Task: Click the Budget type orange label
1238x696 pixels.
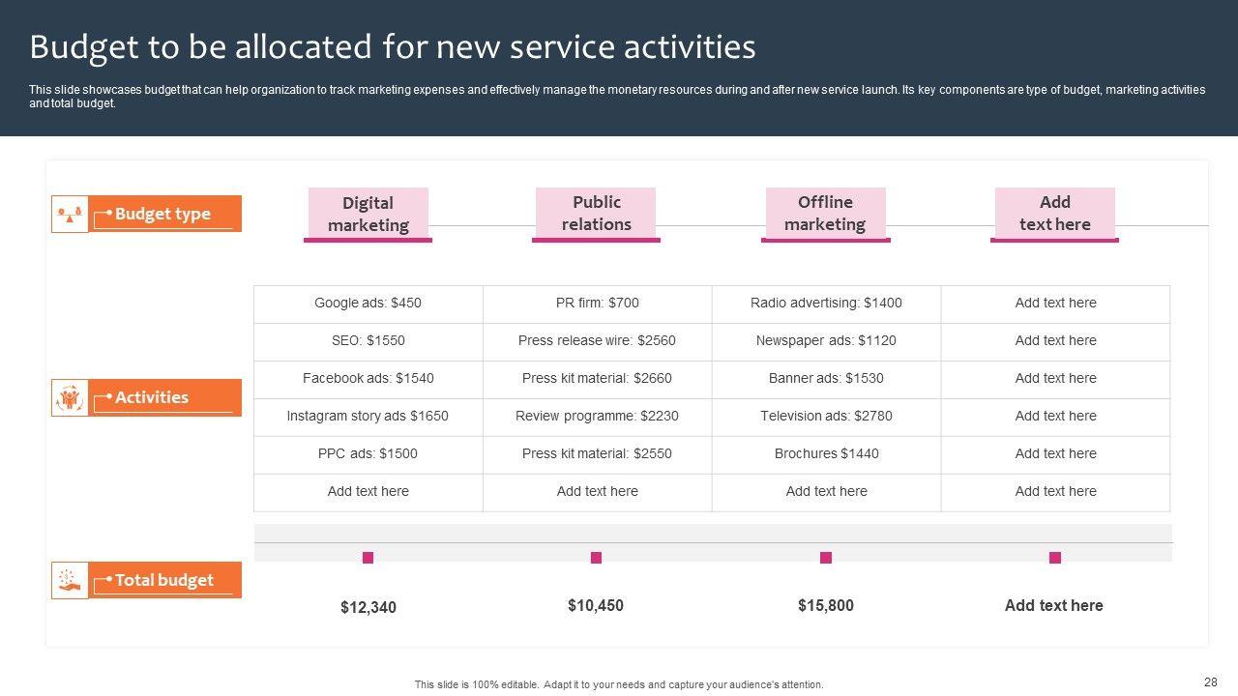Action: [164, 214]
